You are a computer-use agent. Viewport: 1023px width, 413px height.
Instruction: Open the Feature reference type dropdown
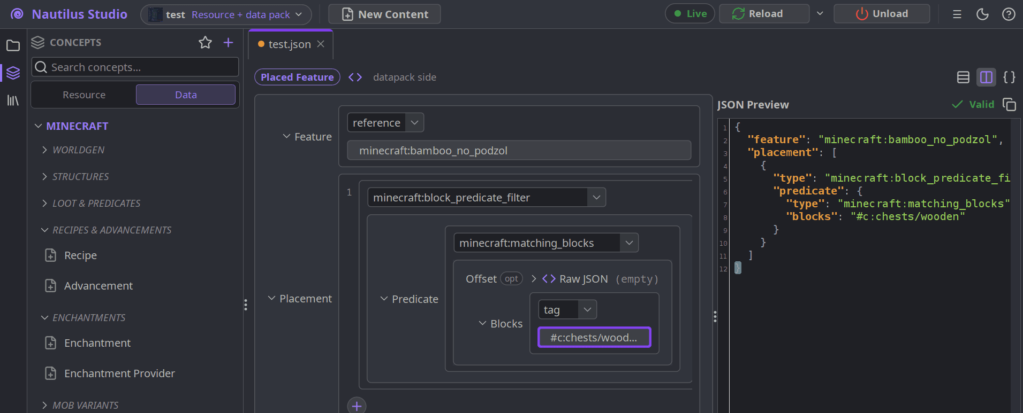[385, 123]
